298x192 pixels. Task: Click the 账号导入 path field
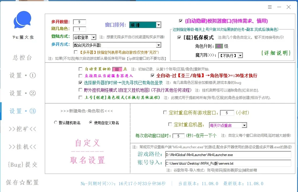[x=228, y=163]
